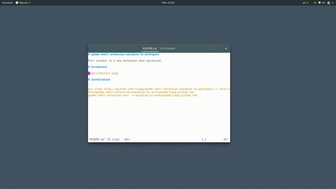Open the pt keyboard layout dropdown
The image size is (336, 189).
(305, 3)
